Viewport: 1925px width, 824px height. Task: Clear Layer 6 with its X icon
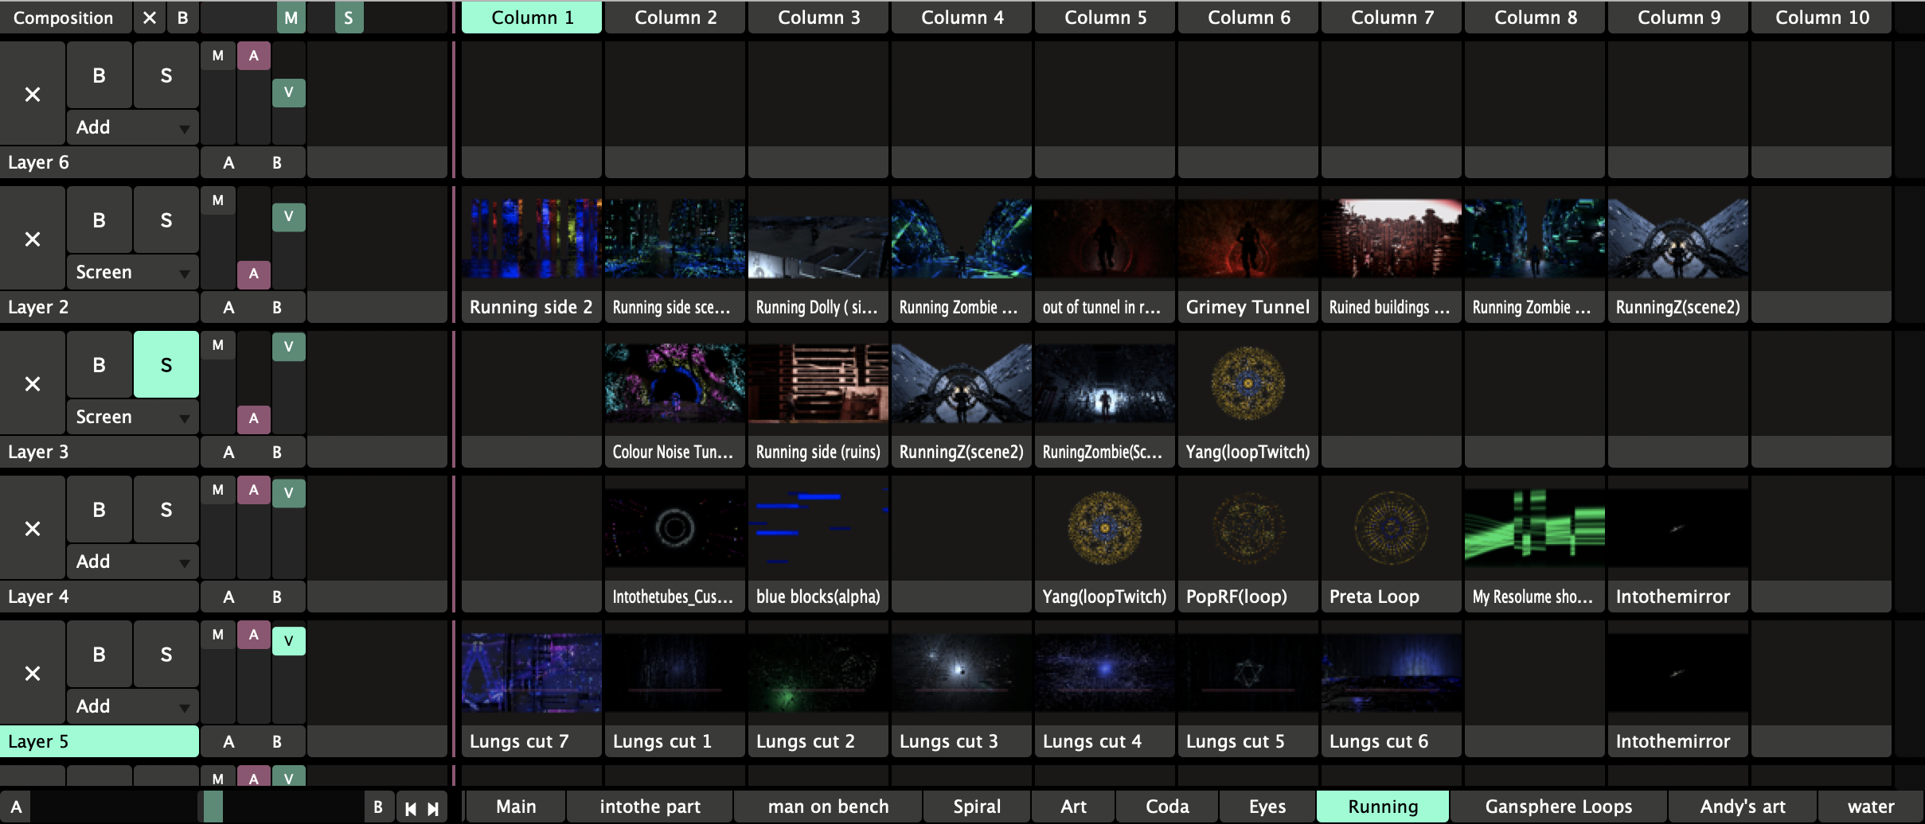click(33, 95)
